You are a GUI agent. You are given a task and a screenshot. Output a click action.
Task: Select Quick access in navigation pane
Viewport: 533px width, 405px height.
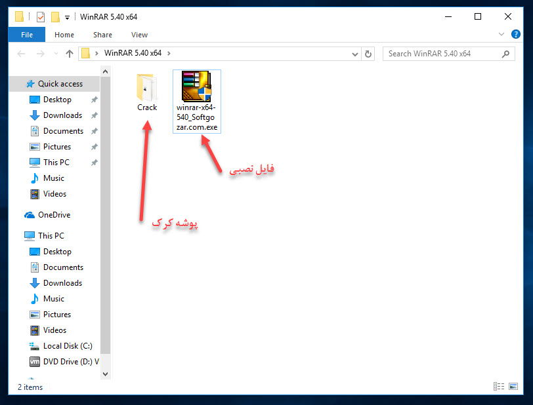54,84
